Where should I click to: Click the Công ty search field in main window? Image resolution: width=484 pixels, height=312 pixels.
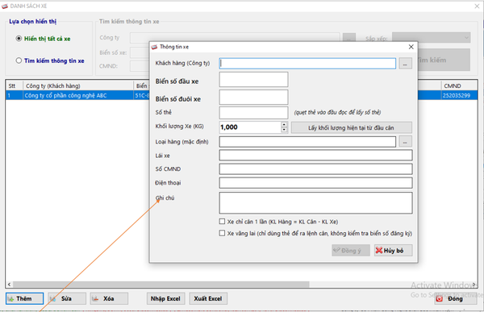point(235,38)
